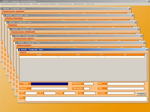The width and height of the screenshot is (150, 112).
Task: Focus the Mobile phone field
Action: (x=70, y=93)
